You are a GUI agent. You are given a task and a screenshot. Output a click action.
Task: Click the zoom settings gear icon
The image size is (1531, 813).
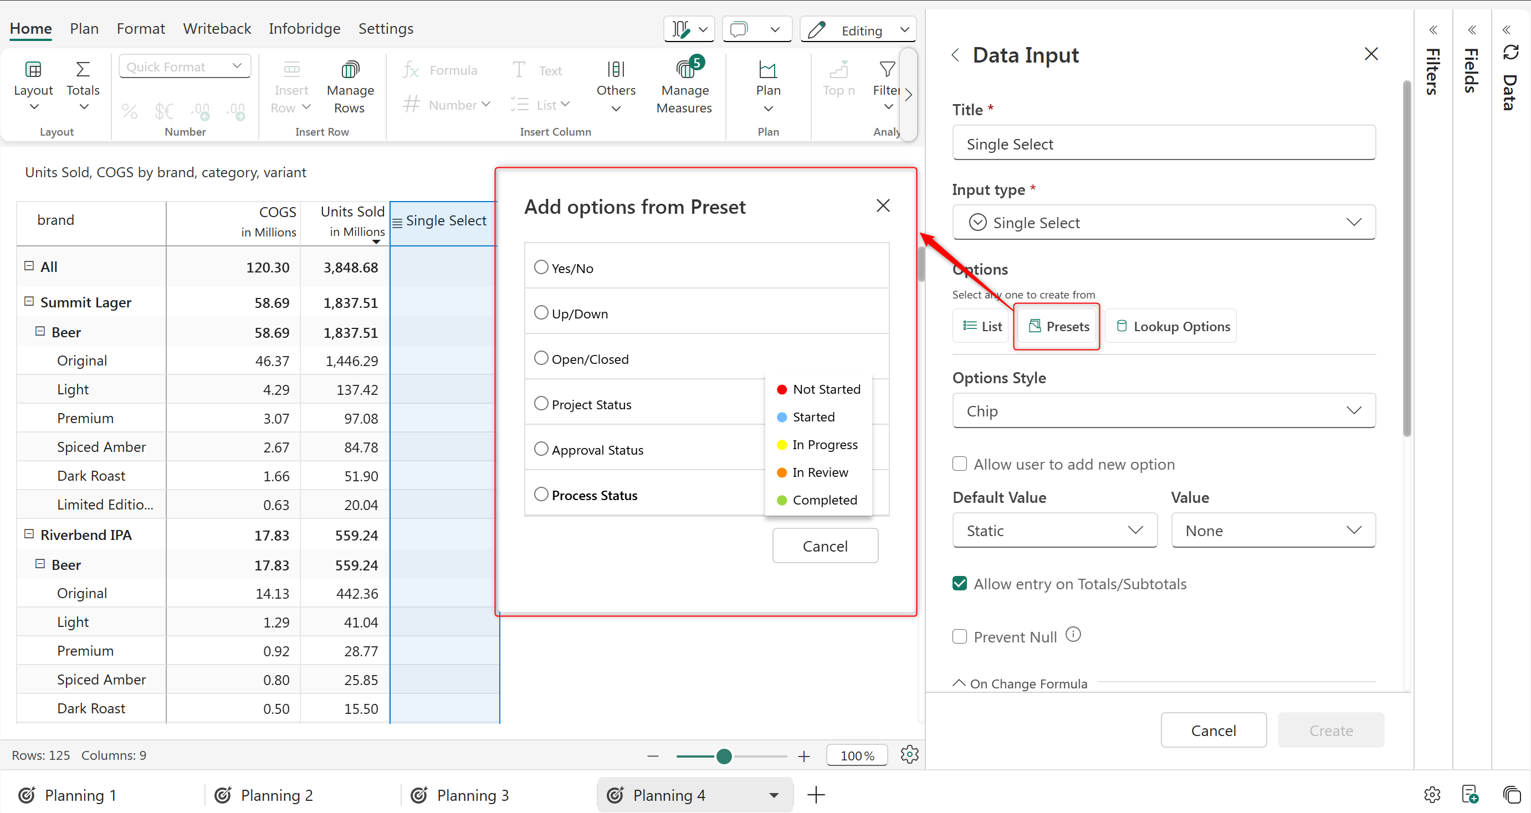pos(909,755)
